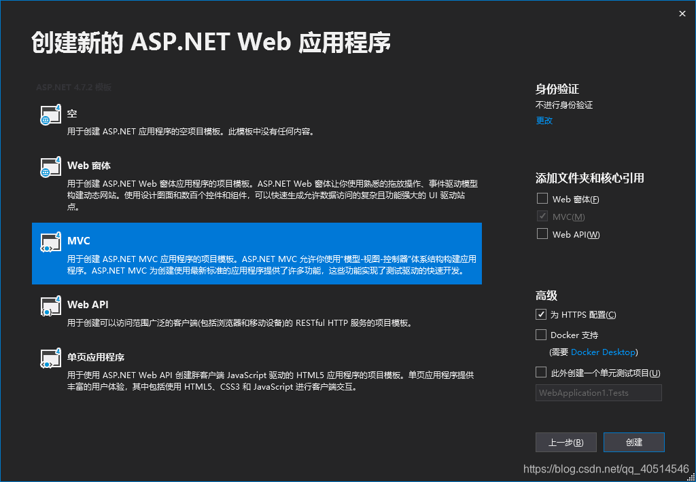Click the greyed MVC(M) checkbox
This screenshot has height=482, width=696.
542,216
